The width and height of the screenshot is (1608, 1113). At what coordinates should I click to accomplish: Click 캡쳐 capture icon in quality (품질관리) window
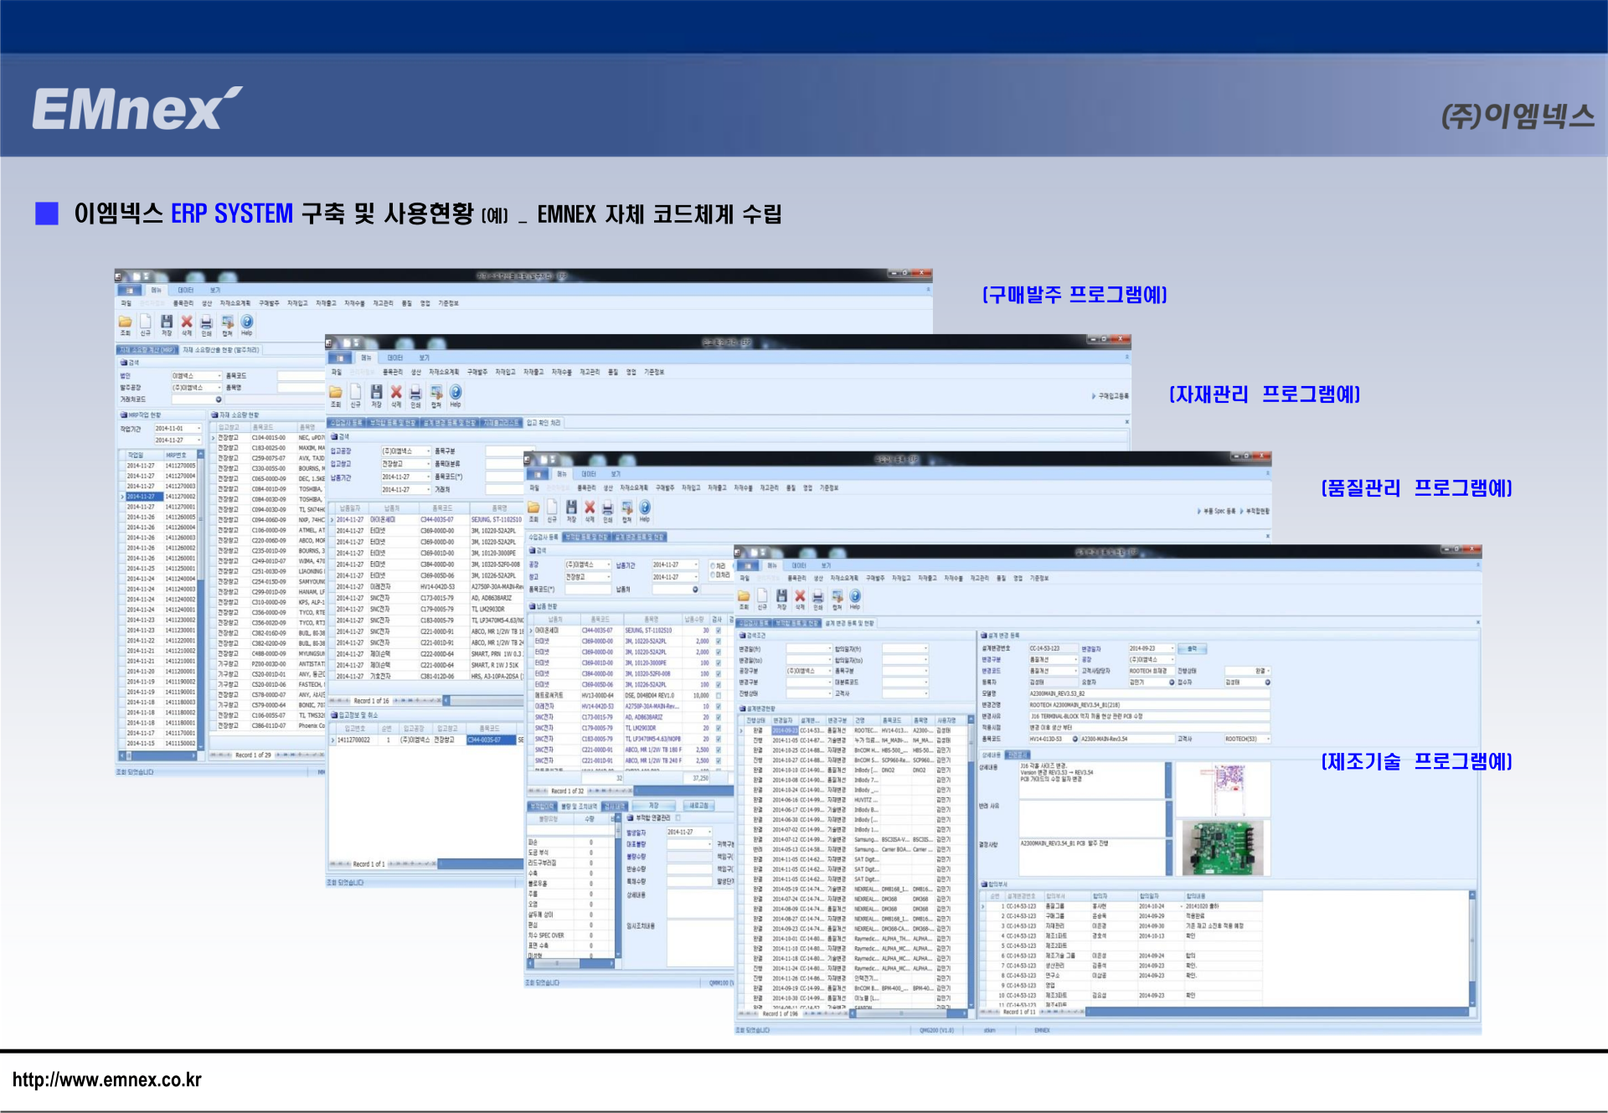[626, 508]
